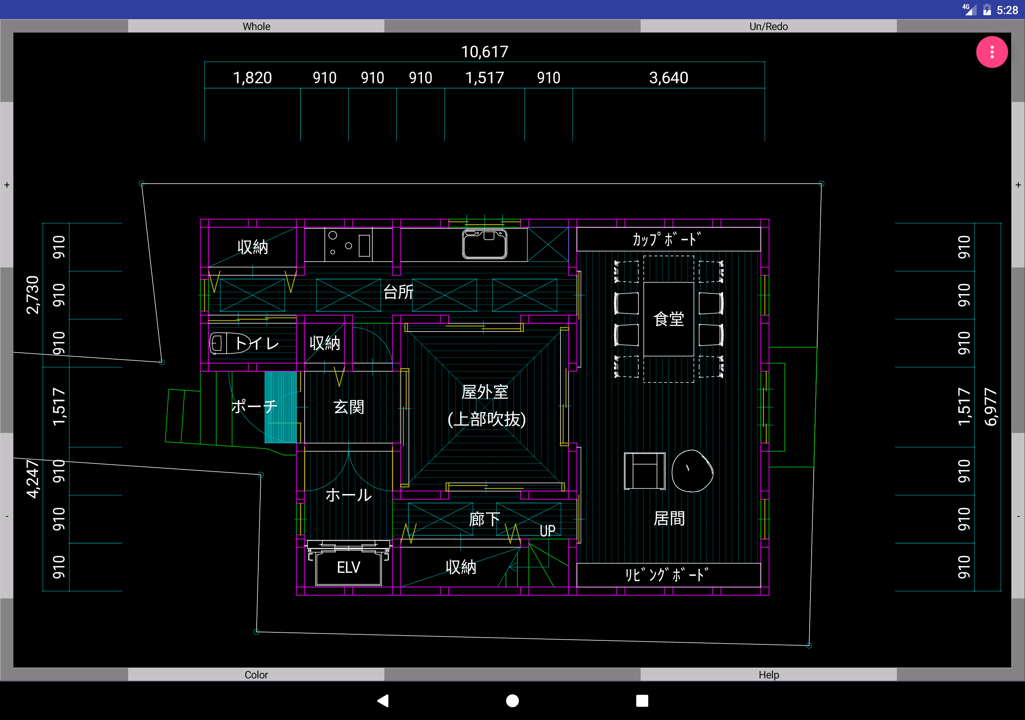Tap the minus zoom mark on right edge
Viewport: 1025px width, 720px height.
[x=1018, y=516]
